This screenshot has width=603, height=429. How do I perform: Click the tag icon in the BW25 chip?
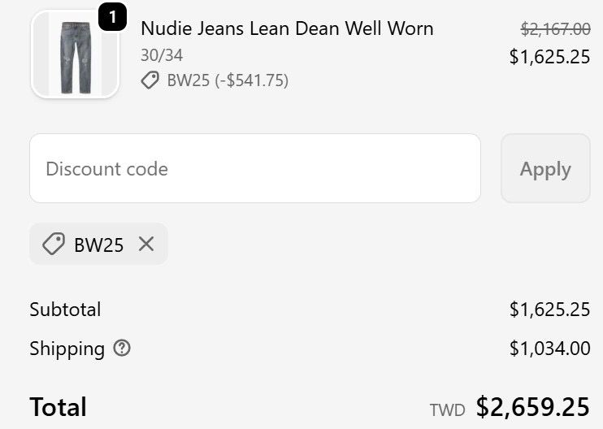pos(54,245)
